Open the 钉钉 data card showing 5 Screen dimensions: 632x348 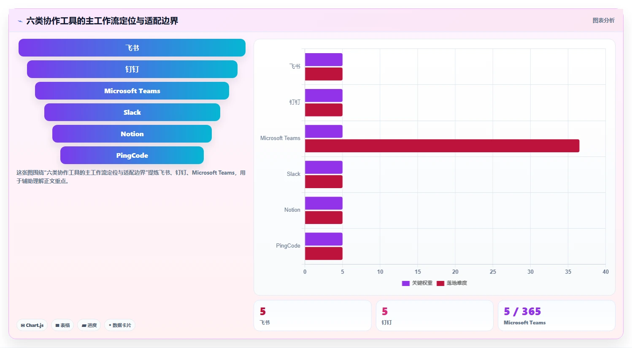(435, 316)
